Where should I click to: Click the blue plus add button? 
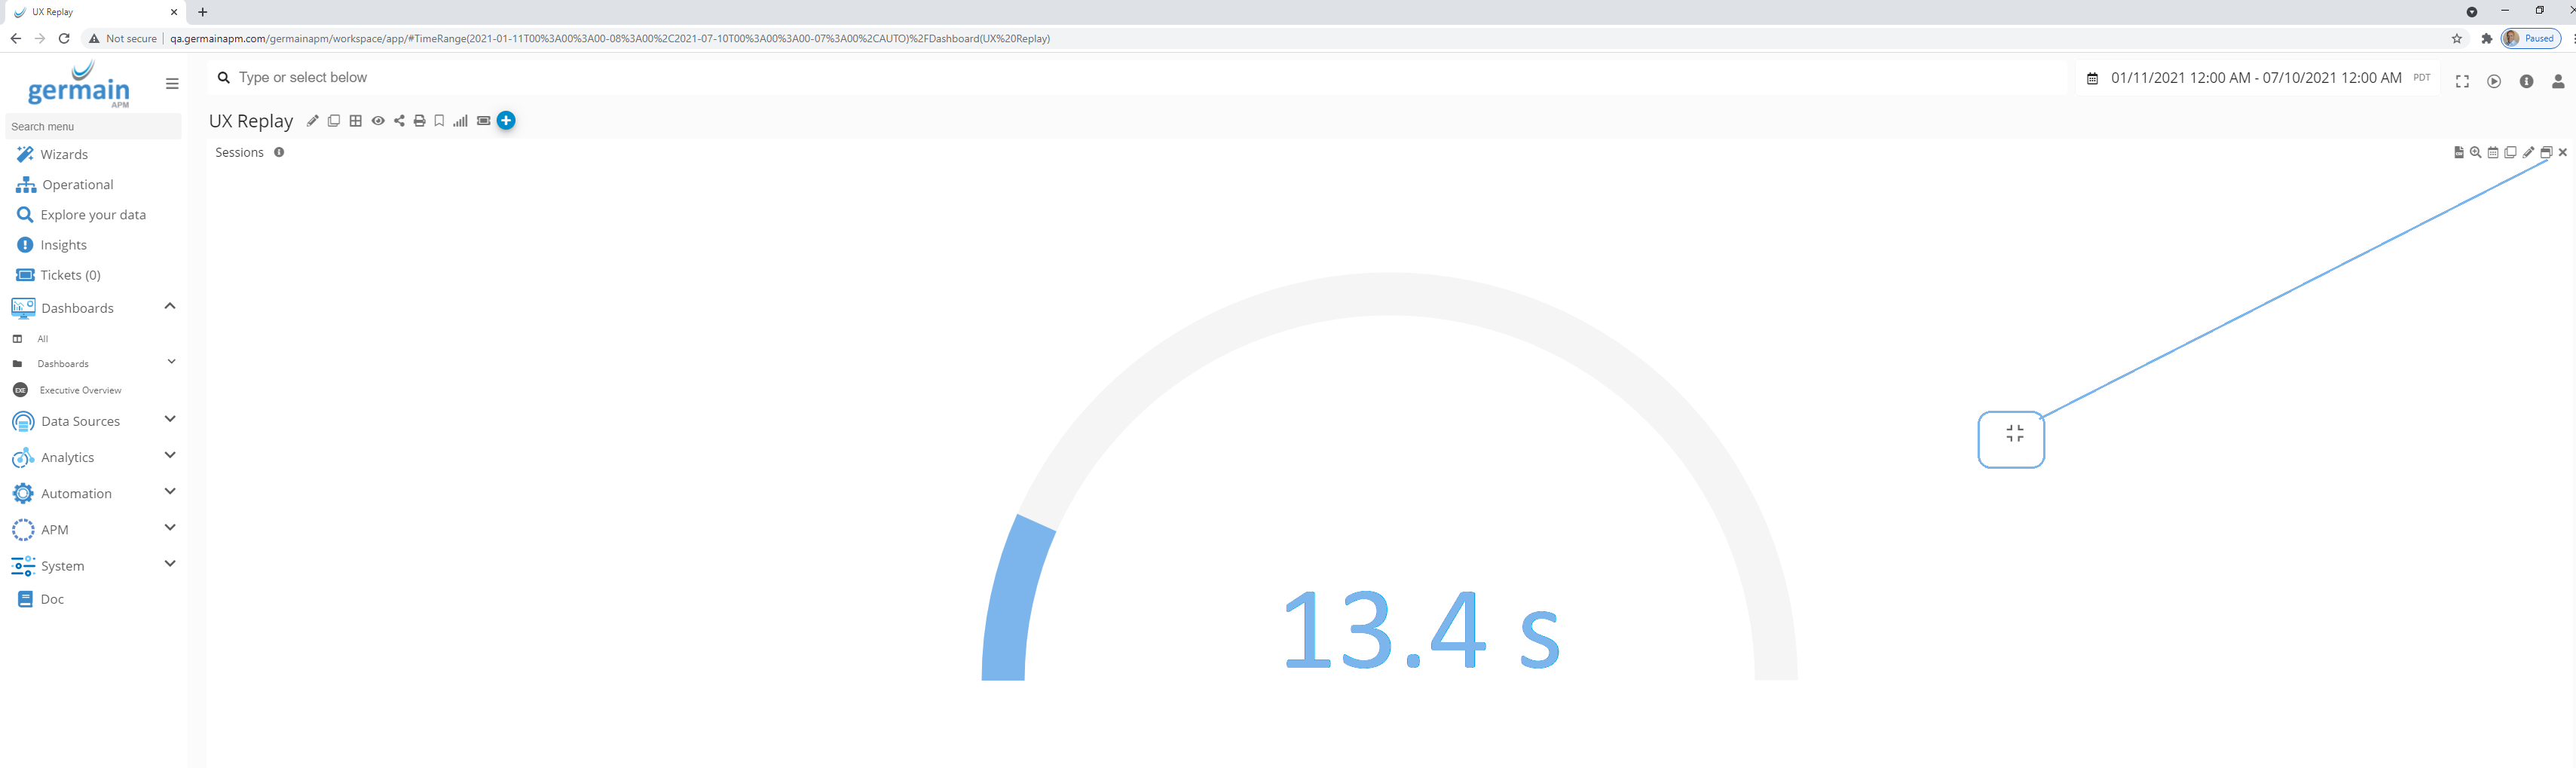click(x=506, y=121)
